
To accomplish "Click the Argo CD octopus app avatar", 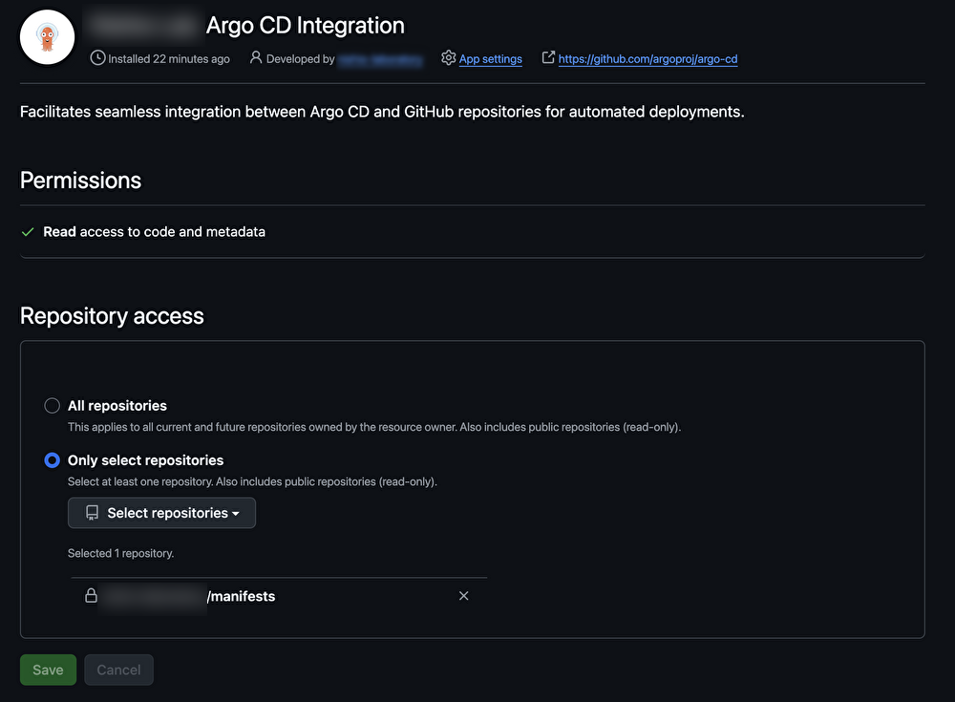I will 48,37.
